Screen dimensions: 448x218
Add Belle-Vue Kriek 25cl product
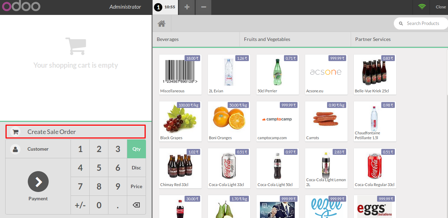(x=375, y=74)
